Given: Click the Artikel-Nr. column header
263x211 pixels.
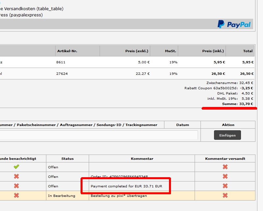Looking at the screenshot, I should pyautogui.click(x=67, y=51).
